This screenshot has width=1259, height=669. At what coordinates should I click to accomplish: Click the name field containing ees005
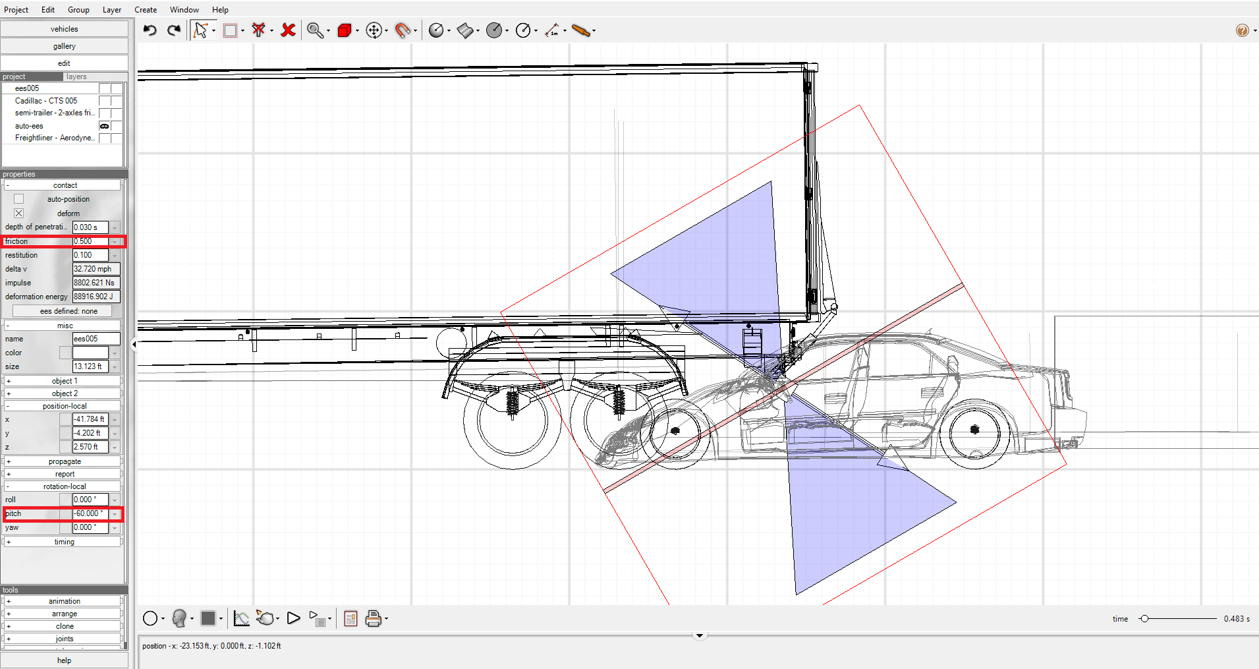pyautogui.click(x=96, y=339)
